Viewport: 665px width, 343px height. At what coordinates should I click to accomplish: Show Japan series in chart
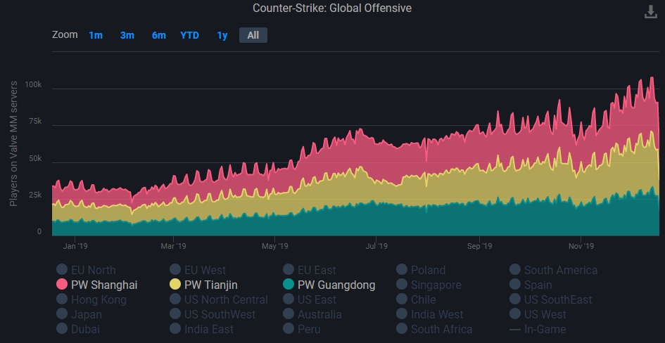coord(80,315)
